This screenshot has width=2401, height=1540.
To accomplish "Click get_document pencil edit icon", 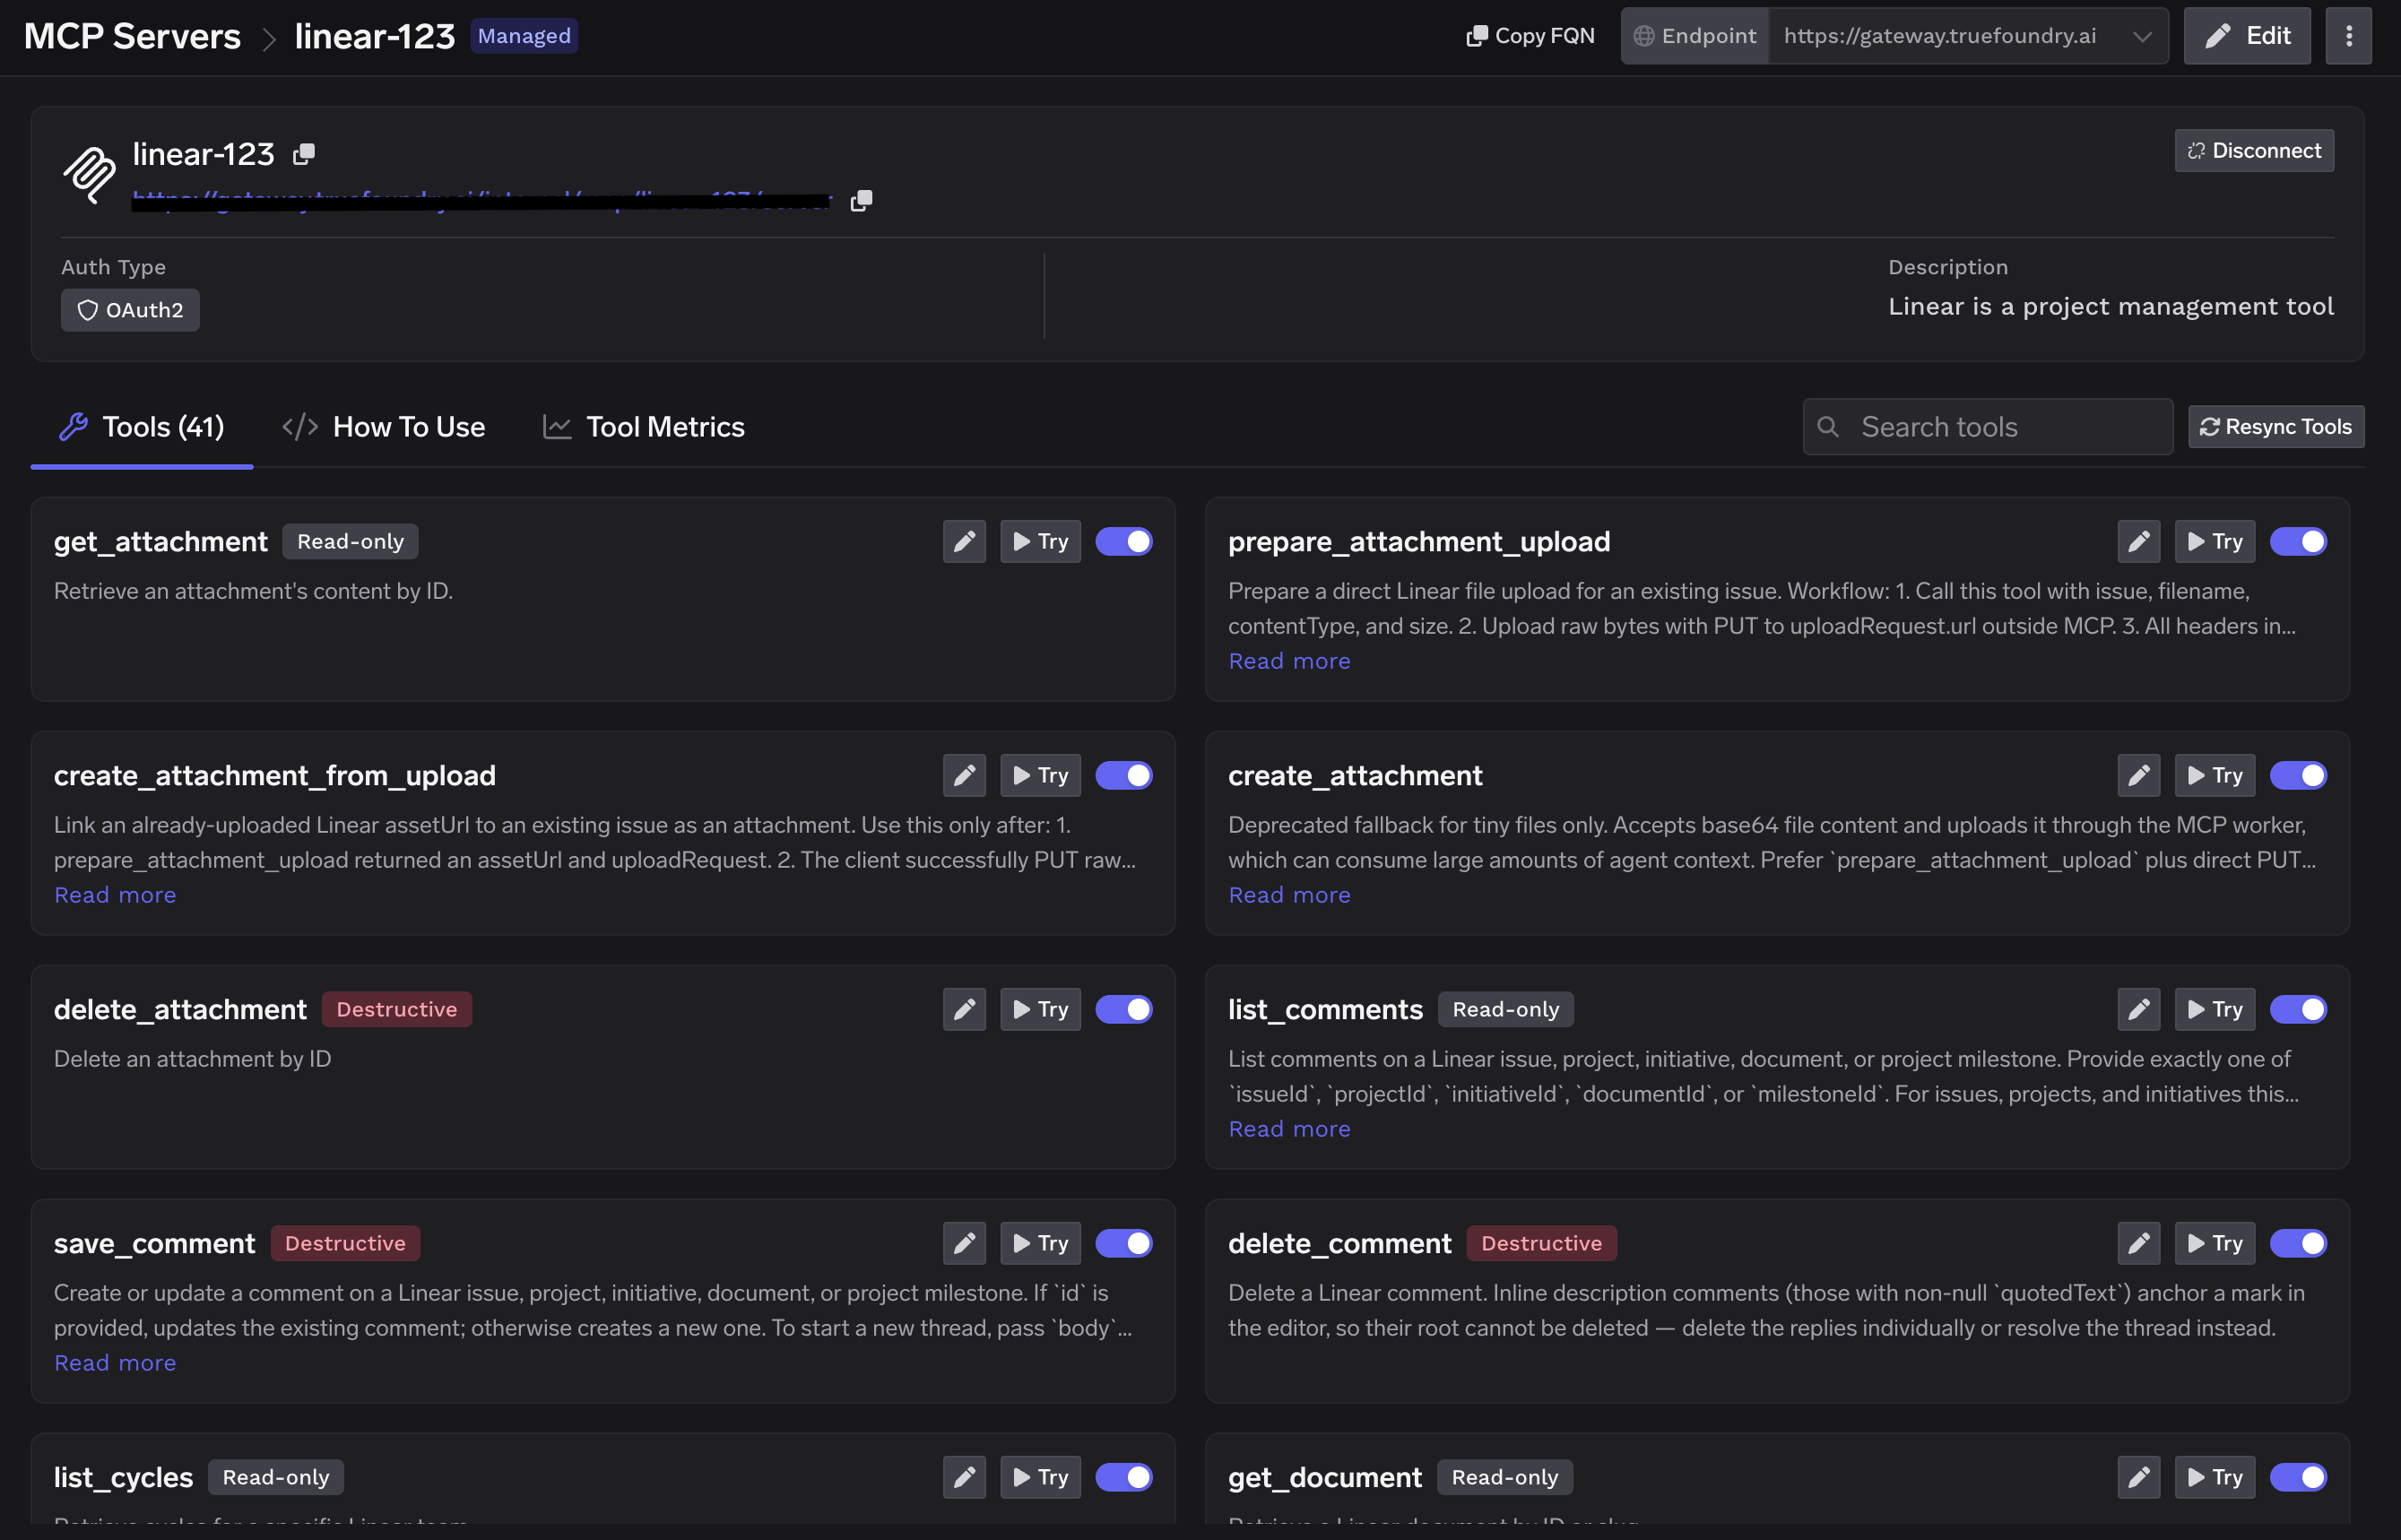I will [2138, 1477].
